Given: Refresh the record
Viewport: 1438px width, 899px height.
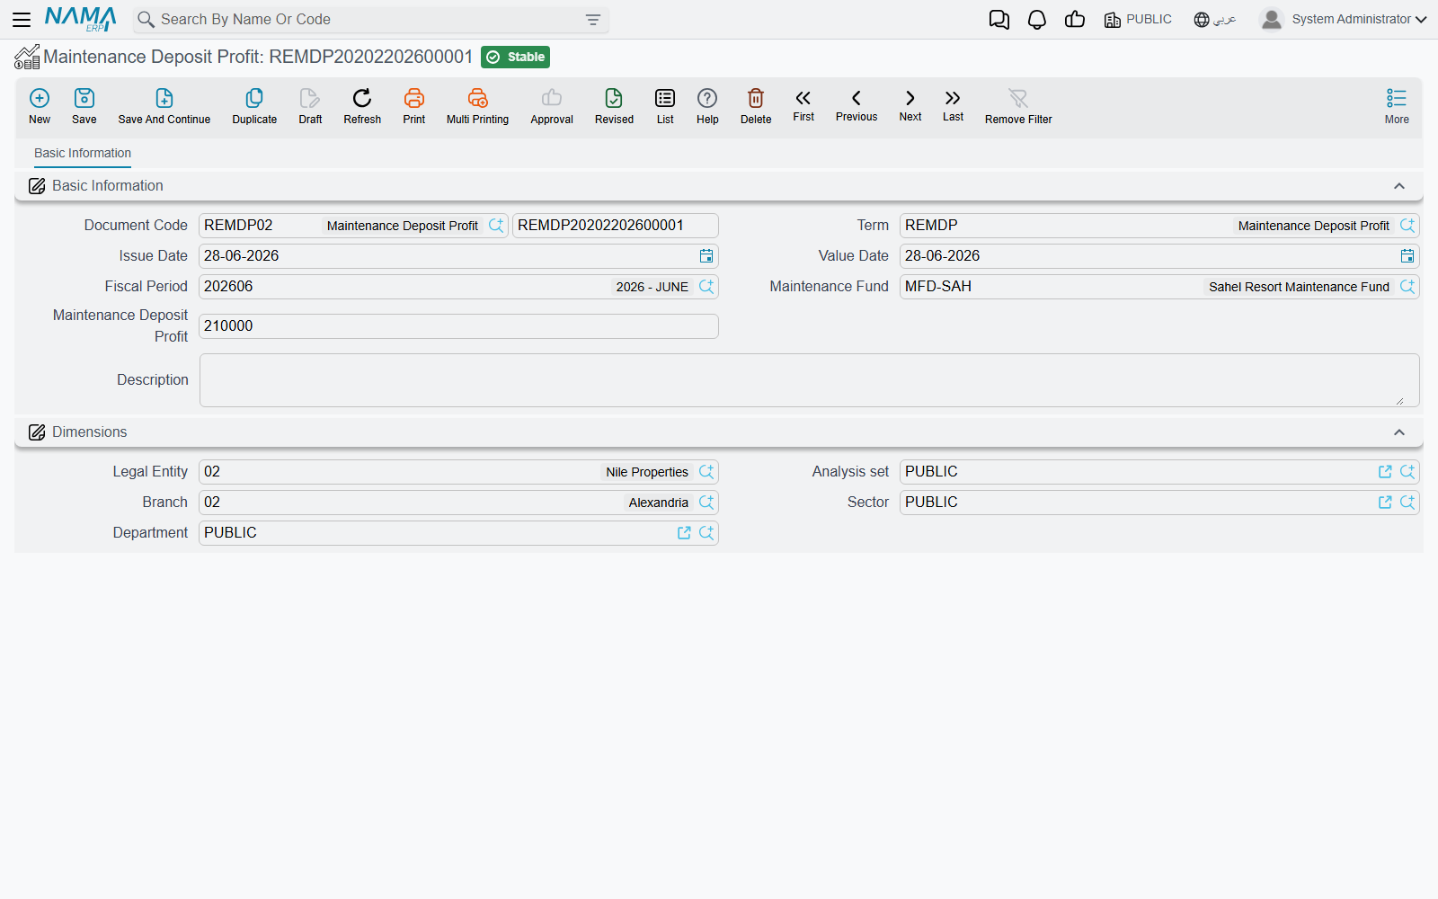Looking at the screenshot, I should coord(362,106).
